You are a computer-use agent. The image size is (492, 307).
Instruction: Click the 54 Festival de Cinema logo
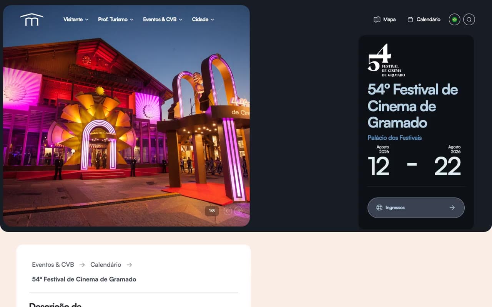point(386,60)
